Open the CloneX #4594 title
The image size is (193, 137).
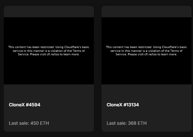point(25,105)
